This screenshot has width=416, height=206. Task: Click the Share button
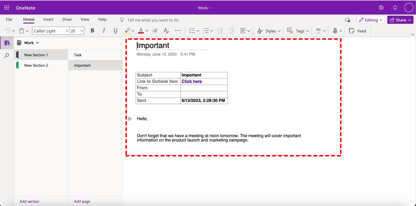(400, 20)
